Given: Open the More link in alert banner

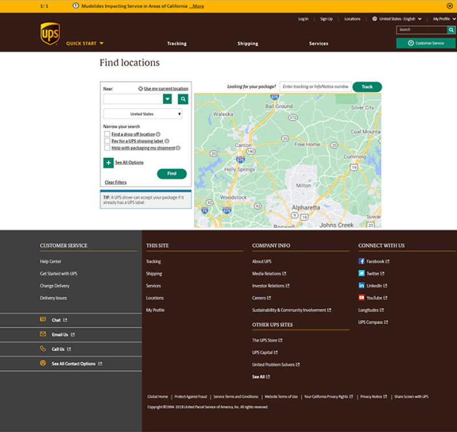Looking at the screenshot, I should pos(197,6).
